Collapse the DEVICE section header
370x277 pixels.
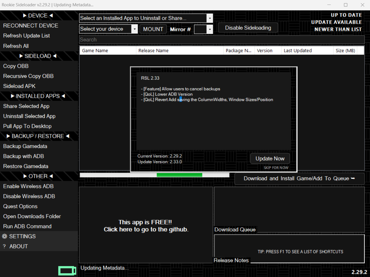click(39, 15)
